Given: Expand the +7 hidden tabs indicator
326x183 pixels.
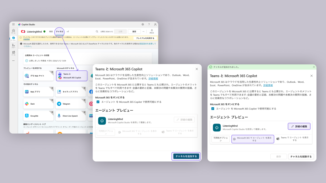Looking at the screenshot, I should tap(68, 31).
